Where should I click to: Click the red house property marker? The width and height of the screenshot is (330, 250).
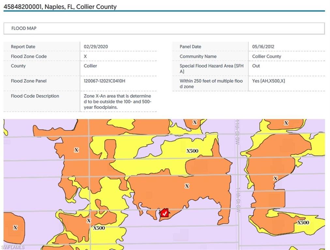165,213
